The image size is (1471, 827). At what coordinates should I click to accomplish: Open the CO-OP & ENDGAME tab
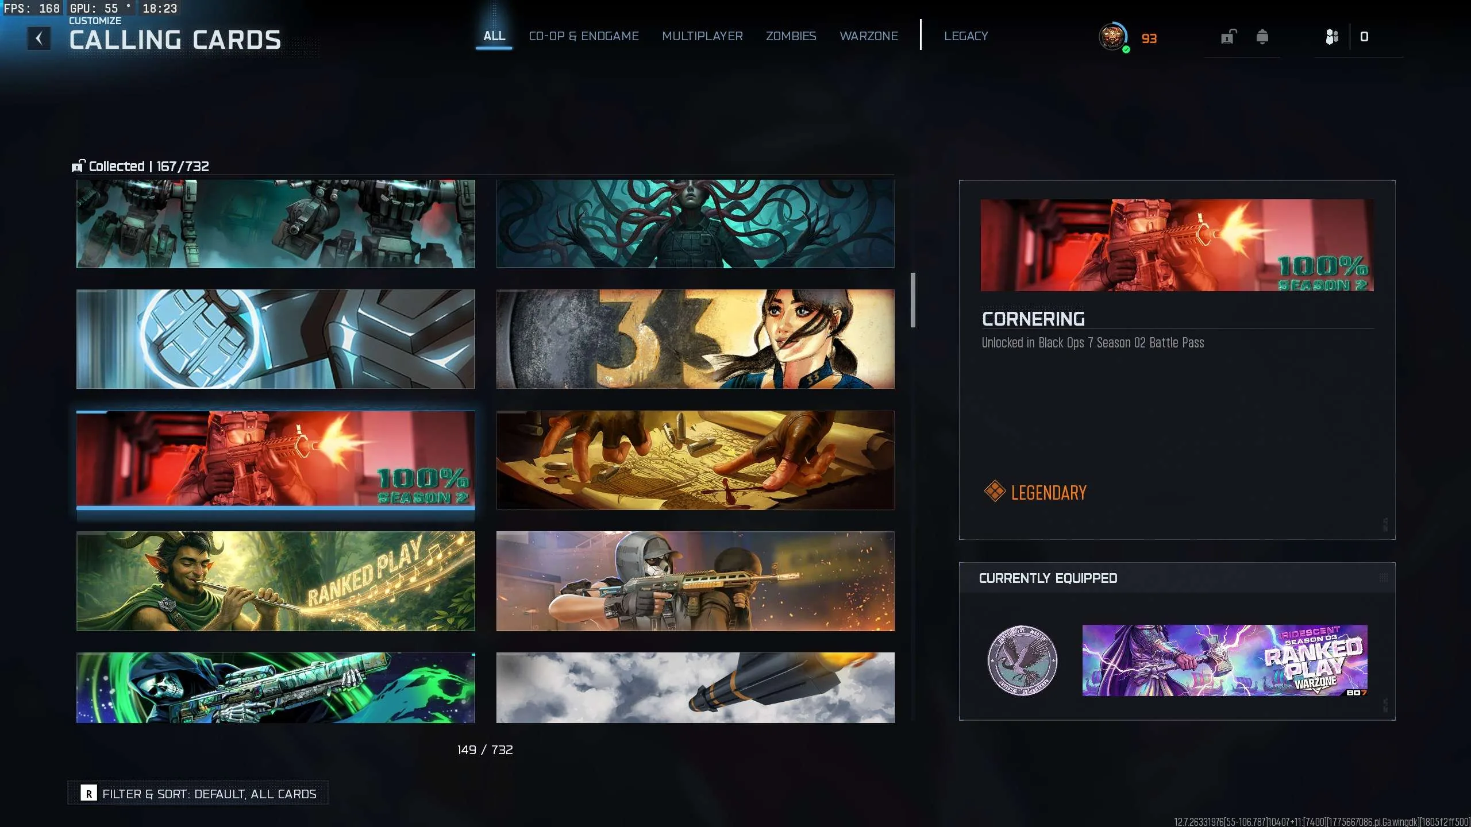coord(584,36)
